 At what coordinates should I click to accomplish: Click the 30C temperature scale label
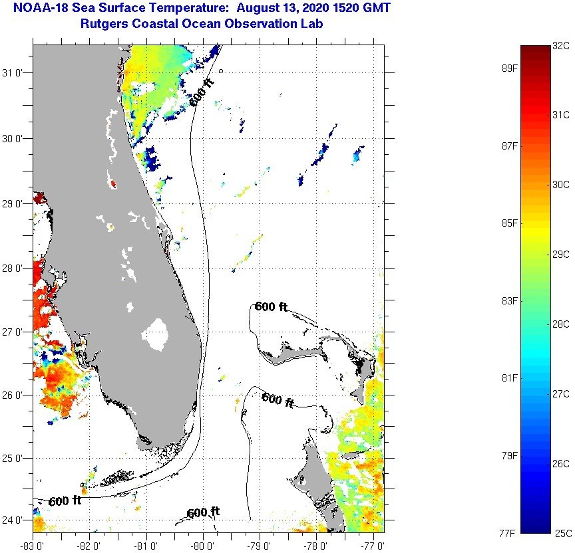[x=562, y=184]
